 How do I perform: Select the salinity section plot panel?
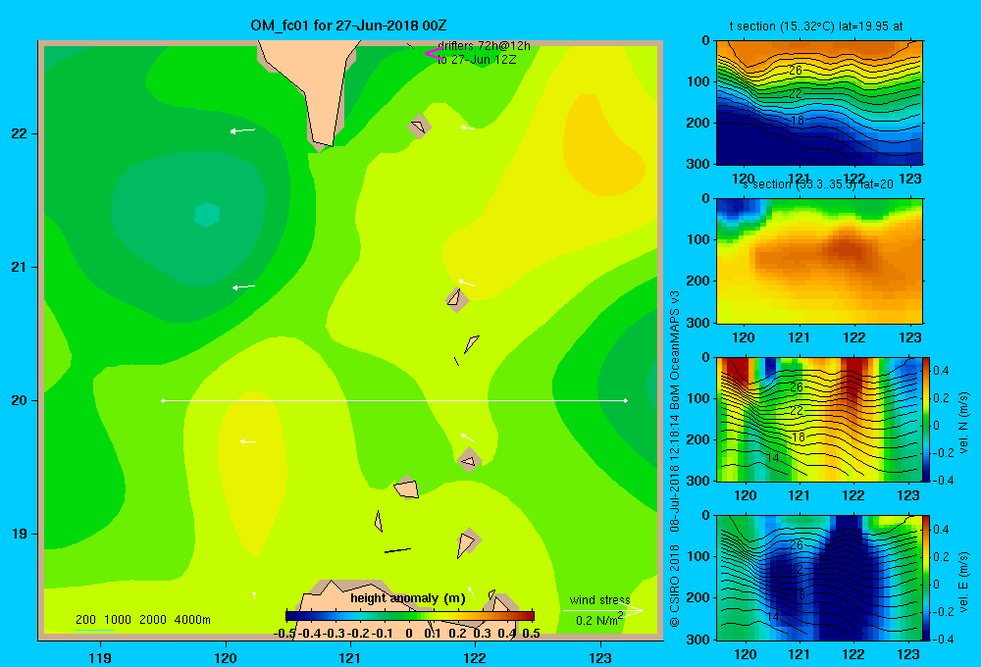tap(819, 261)
